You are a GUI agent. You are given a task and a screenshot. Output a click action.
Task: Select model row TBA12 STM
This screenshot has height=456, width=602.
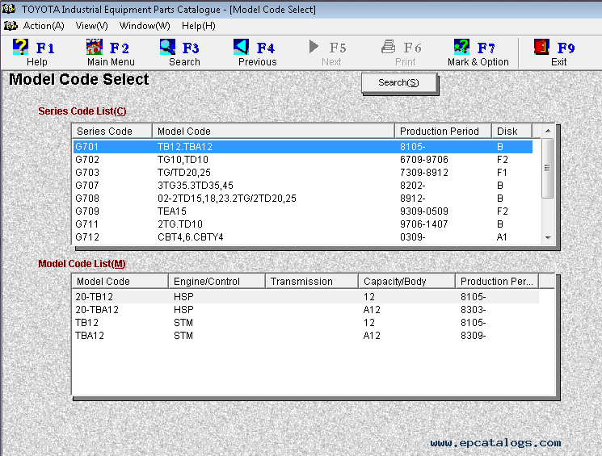click(x=306, y=336)
